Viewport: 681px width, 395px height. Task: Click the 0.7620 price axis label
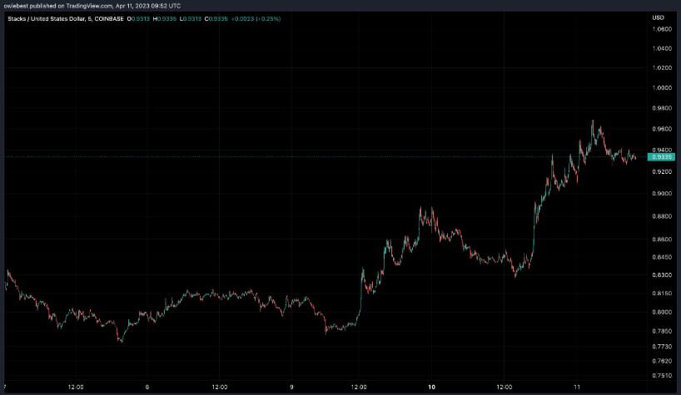(662, 361)
